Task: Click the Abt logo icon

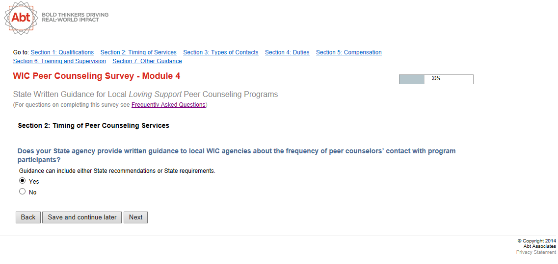Action: coord(21,18)
